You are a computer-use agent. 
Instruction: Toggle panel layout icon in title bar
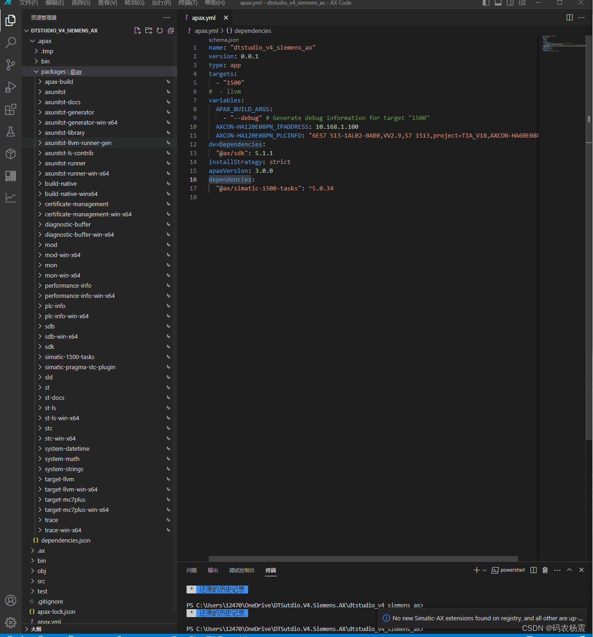click(498, 3)
